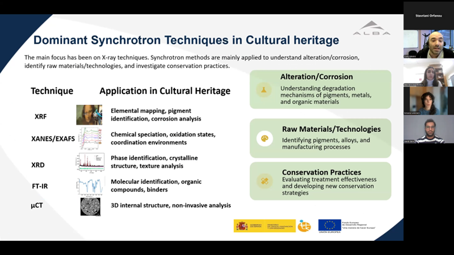Open the µCT grayscale scan image

(x=90, y=206)
